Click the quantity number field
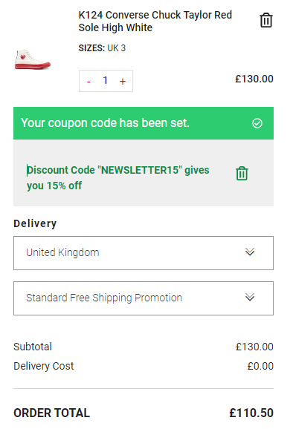The height and width of the screenshot is (429, 290). [106, 81]
